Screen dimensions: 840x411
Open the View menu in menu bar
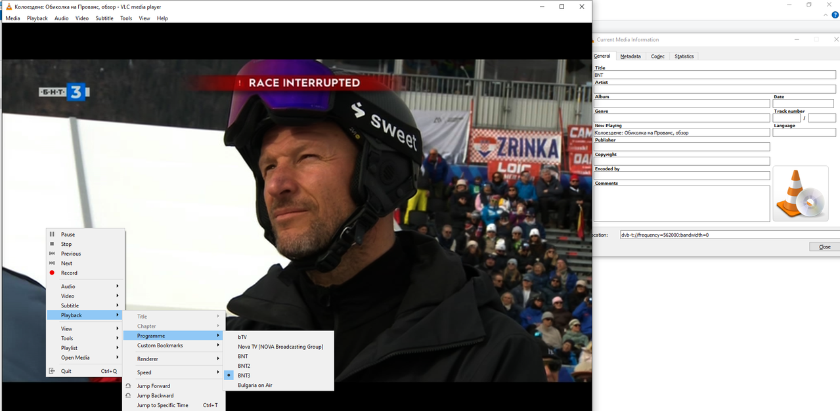click(144, 18)
